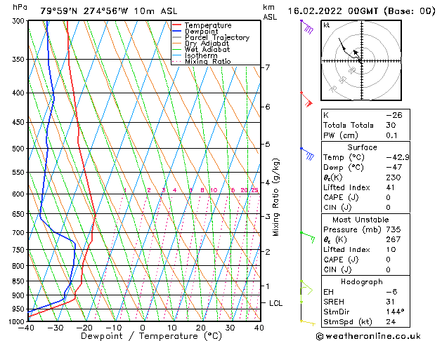This screenshot has height=341, width=442.
Task: Click the yellow wind barb at 1000 hPa
Action: coord(308,323)
